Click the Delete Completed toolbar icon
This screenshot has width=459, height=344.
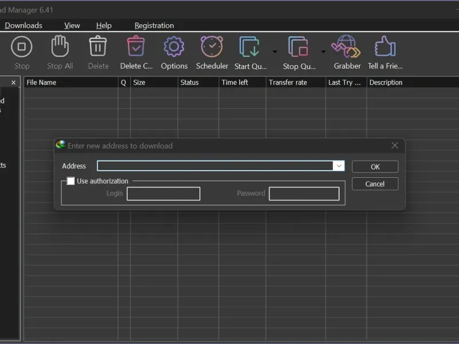(136, 46)
